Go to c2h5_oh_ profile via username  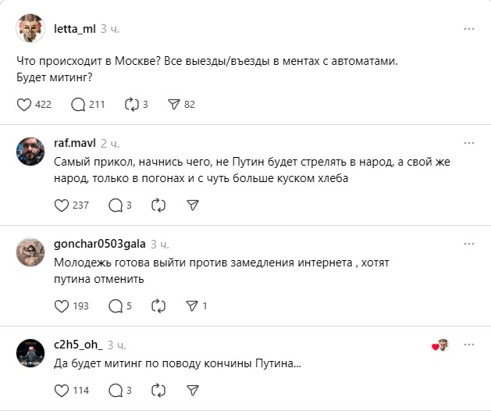pos(78,345)
